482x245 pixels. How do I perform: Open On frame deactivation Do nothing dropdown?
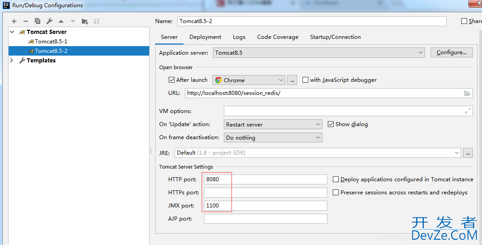pos(273,137)
